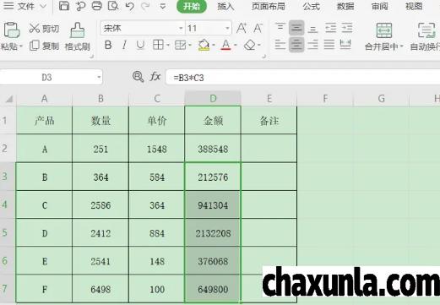440x305 pixels.
Task: Click the Paste button (粘贴)
Action: pos(11,37)
